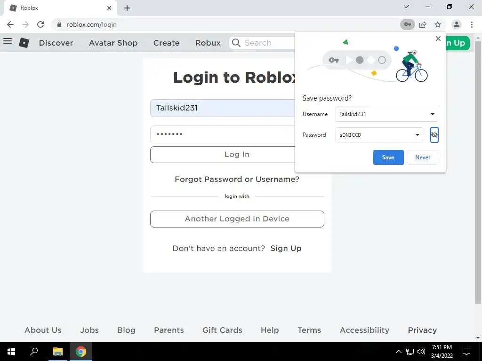Viewport: 482px width, 361px height.
Task: Show hidden tray icons chevron
Action: click(398, 352)
